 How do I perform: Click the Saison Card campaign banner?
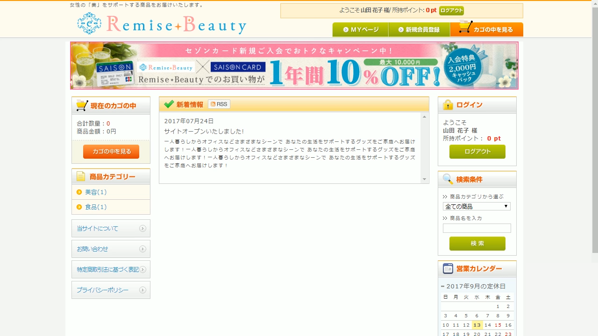(x=294, y=66)
